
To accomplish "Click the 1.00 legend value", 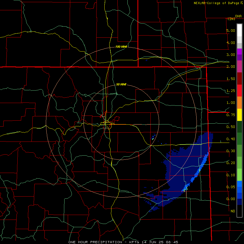I will point(231,103).
